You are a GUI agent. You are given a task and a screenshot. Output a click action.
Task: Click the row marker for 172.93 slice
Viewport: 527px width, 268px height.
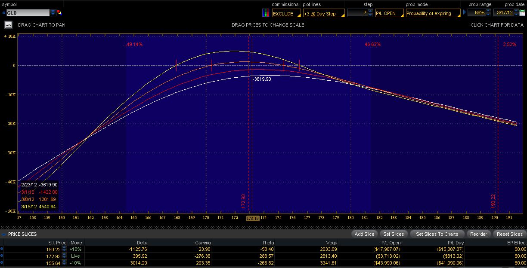(x=2, y=256)
